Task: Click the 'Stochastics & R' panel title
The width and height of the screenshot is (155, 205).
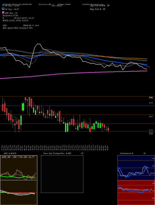Action: (126, 153)
